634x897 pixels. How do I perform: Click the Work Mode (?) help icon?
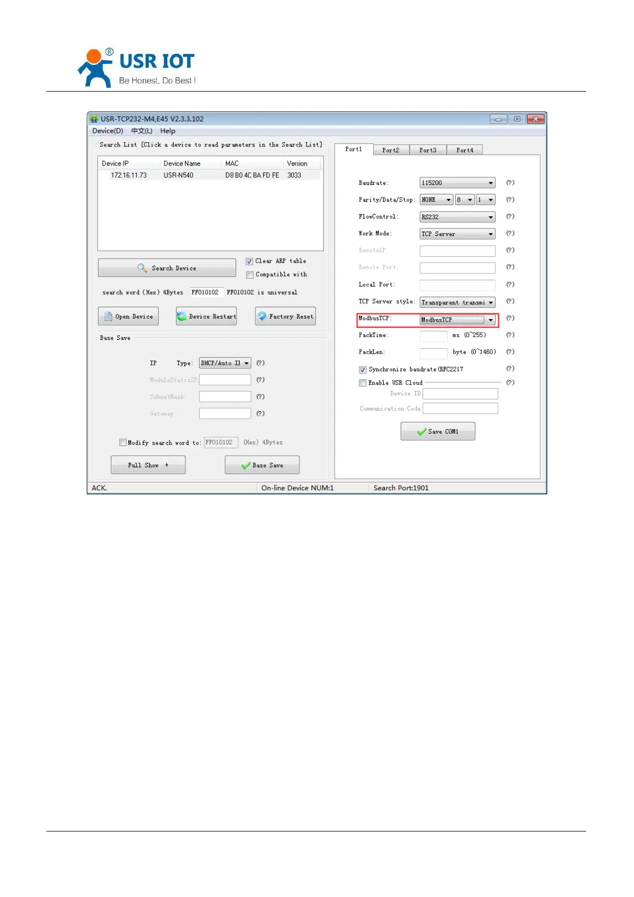(511, 233)
